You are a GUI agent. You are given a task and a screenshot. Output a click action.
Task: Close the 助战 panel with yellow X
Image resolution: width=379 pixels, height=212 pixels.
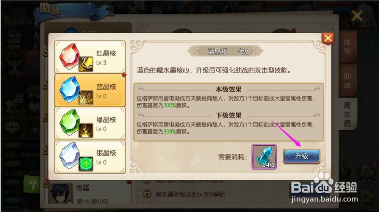tap(357, 16)
